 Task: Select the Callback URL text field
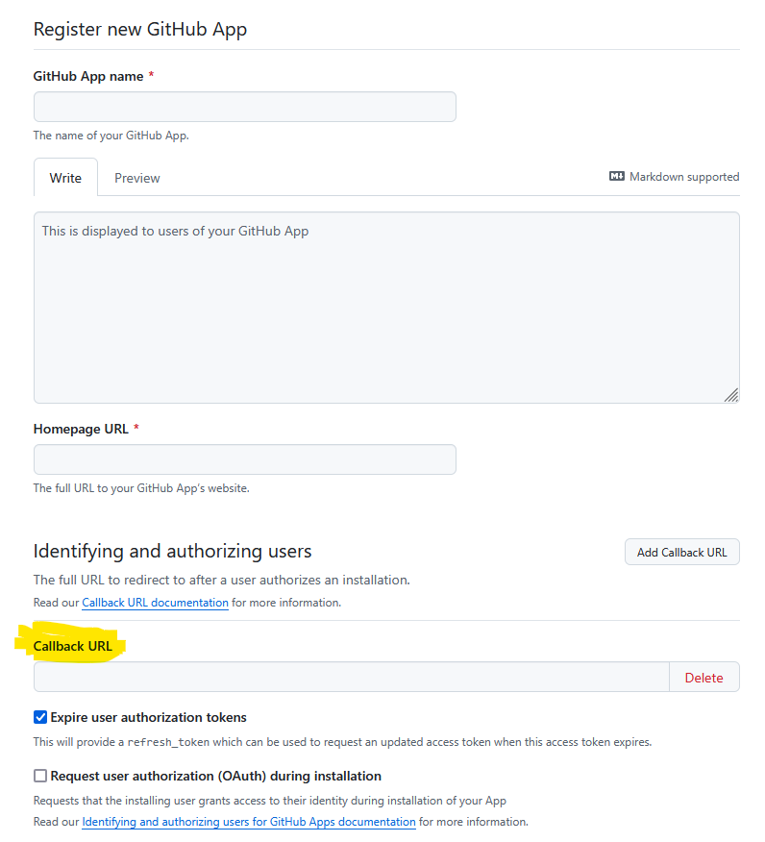click(351, 677)
